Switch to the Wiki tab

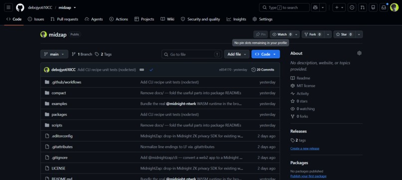coord(168,19)
